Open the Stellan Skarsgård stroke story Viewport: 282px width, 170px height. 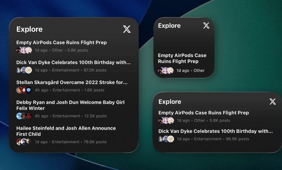point(72,82)
